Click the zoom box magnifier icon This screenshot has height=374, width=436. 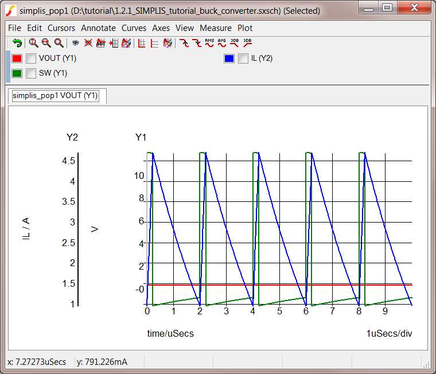(59, 43)
